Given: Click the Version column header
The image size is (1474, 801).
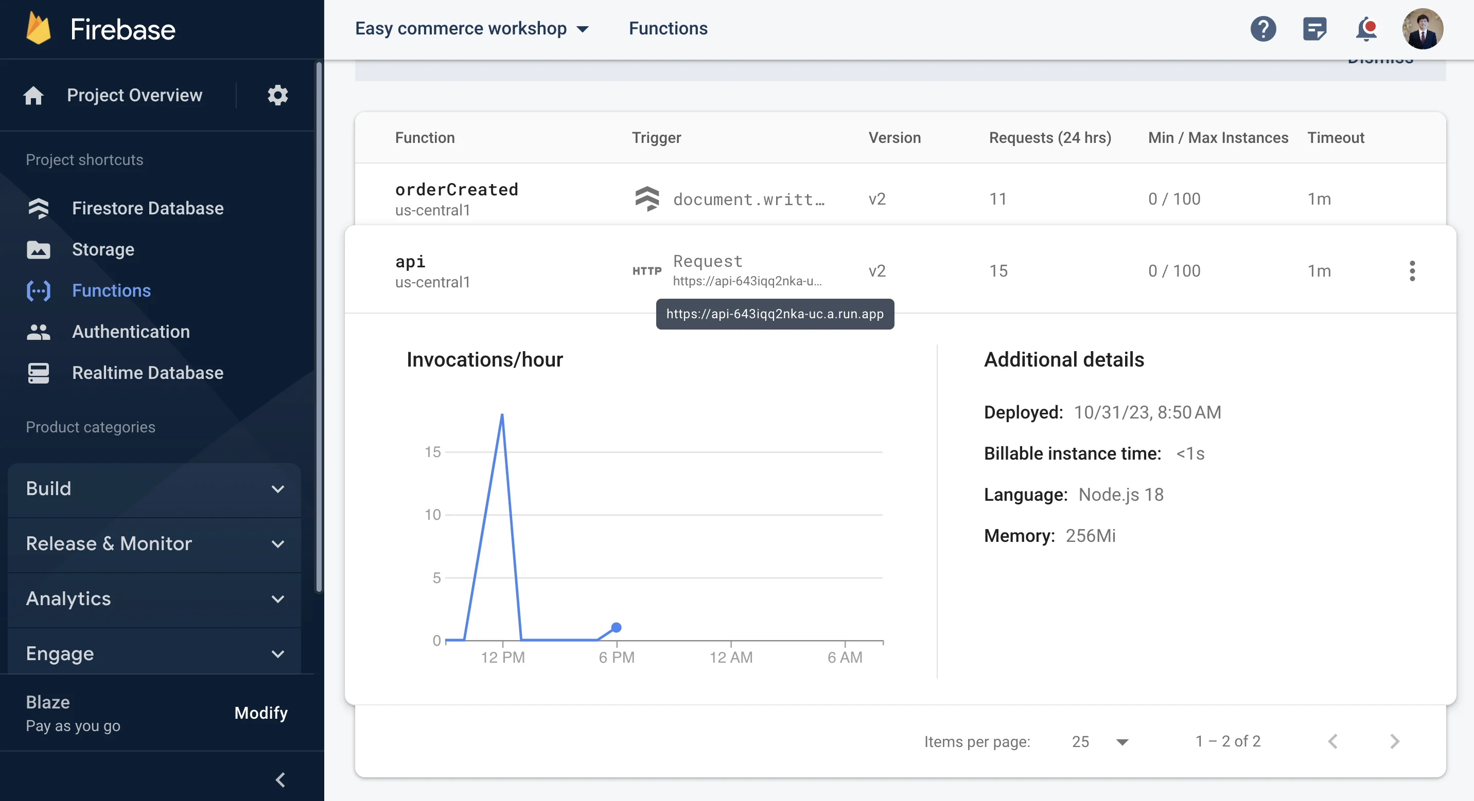Looking at the screenshot, I should 894,138.
